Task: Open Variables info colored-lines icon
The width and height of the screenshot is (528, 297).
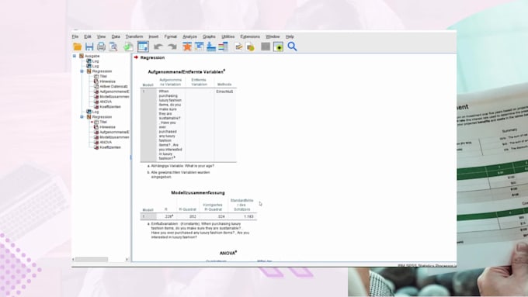Action: 223,47
